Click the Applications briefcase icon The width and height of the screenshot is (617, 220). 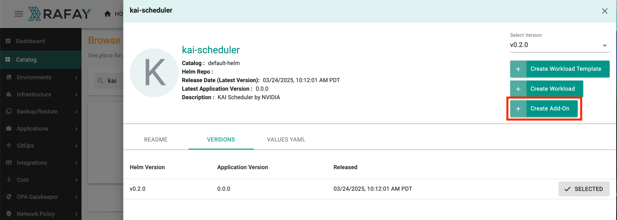9,129
